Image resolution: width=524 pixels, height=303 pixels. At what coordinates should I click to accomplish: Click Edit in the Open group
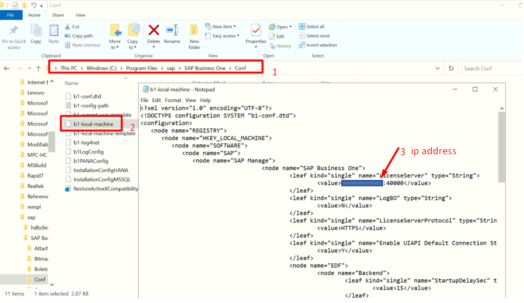click(277, 36)
